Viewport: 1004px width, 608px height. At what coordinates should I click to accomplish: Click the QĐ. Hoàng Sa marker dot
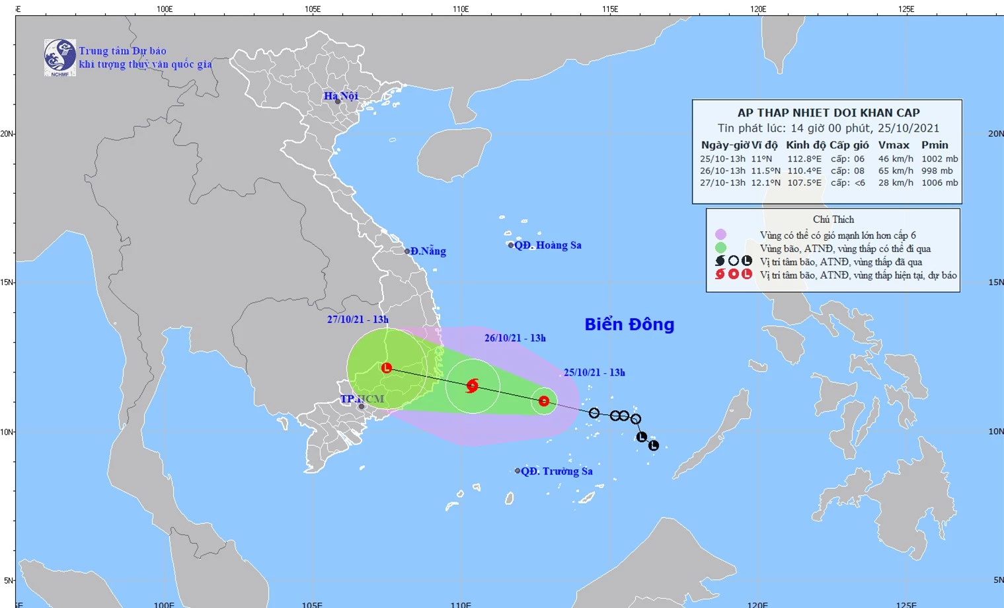(x=511, y=245)
